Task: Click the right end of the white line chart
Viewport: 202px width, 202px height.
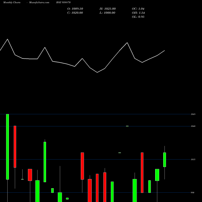Action: (164, 50)
